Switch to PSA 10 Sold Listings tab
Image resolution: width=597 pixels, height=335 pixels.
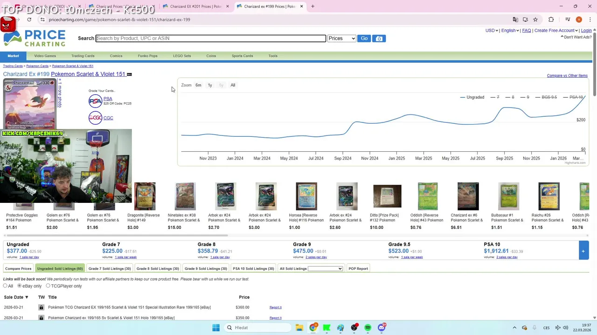tap(253, 268)
